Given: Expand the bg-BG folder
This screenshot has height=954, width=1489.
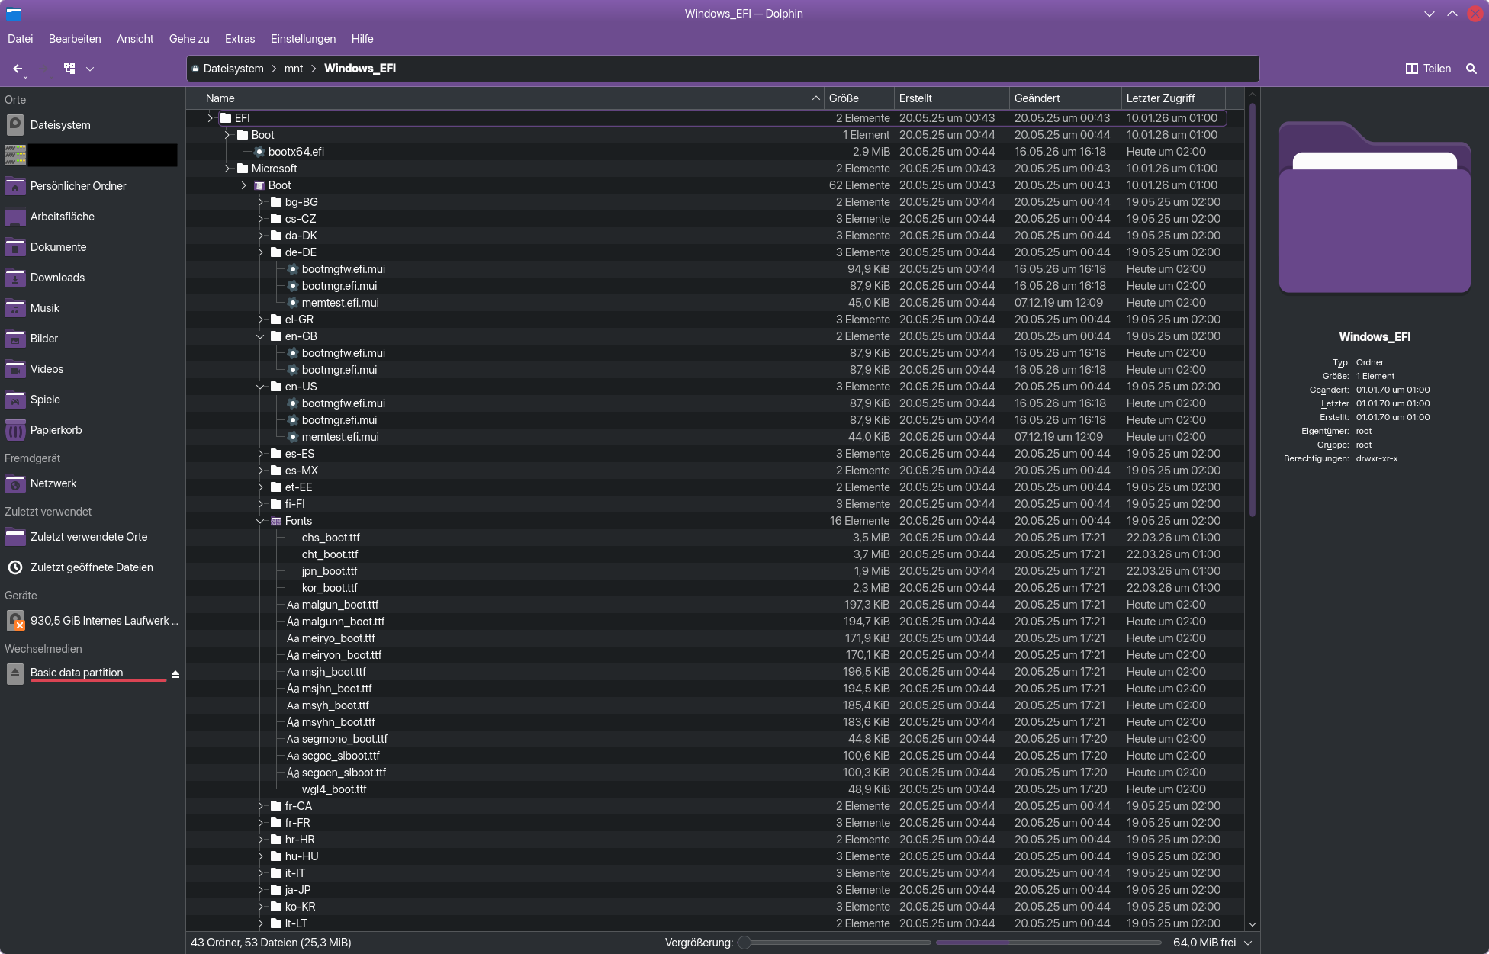Looking at the screenshot, I should 260,202.
